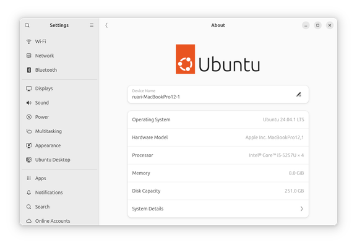This screenshot has height=247, width=357.
Task: Minimize the Settings window
Action: click(306, 25)
